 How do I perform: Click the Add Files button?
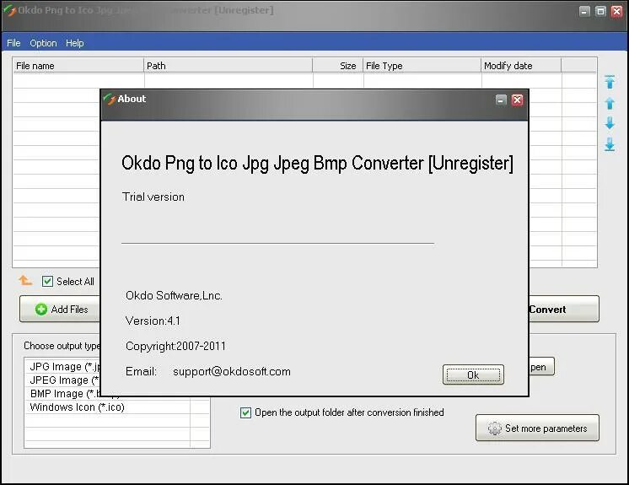tap(60, 309)
